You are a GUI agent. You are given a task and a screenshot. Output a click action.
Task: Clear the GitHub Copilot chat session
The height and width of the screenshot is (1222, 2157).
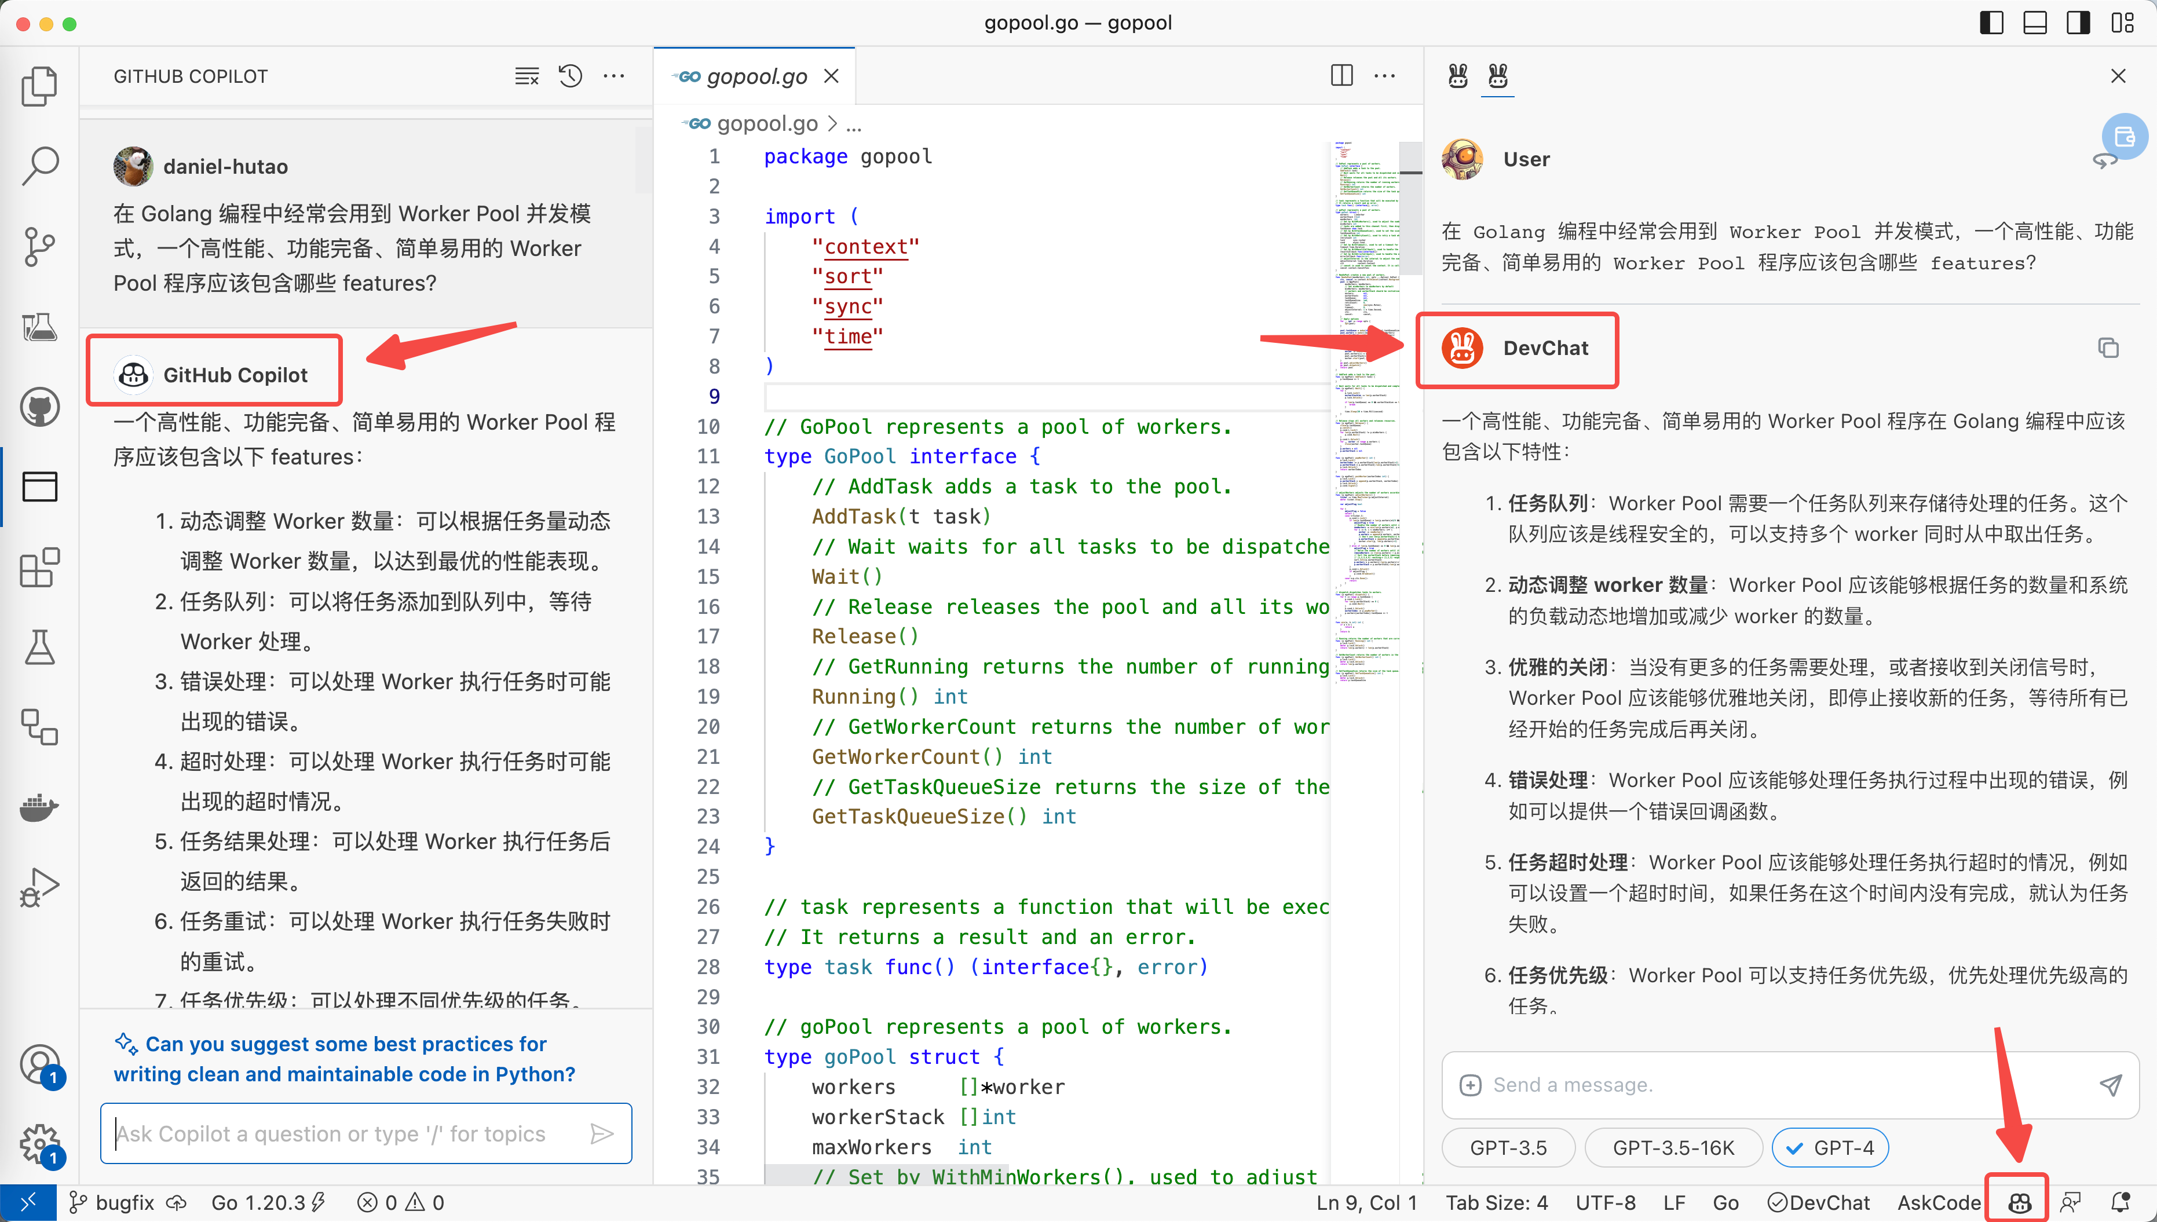[x=527, y=76]
